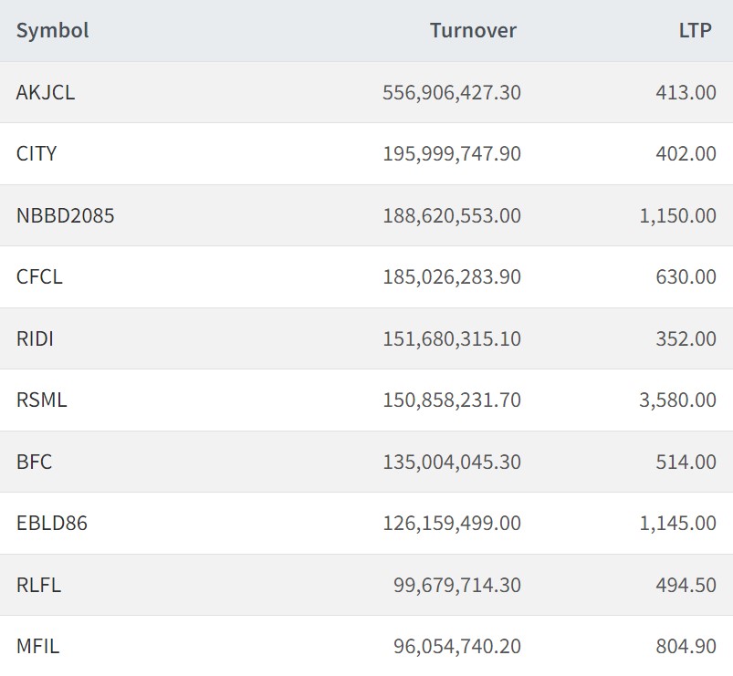Open the RIDI symbol

click(35, 338)
